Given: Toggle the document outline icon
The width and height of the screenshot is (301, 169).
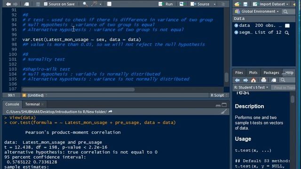Looking at the screenshot, I should [x=223, y=4].
